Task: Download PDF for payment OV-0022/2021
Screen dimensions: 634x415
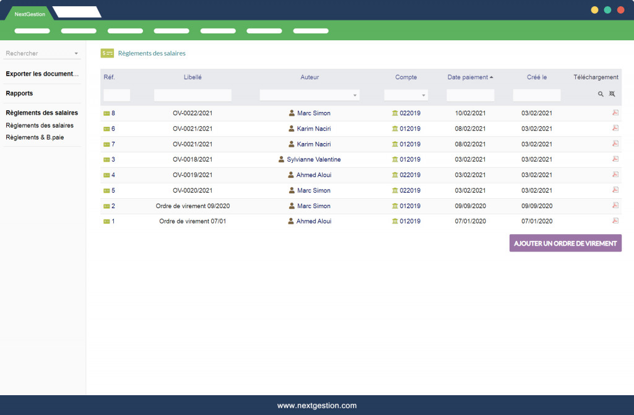Action: pos(615,113)
